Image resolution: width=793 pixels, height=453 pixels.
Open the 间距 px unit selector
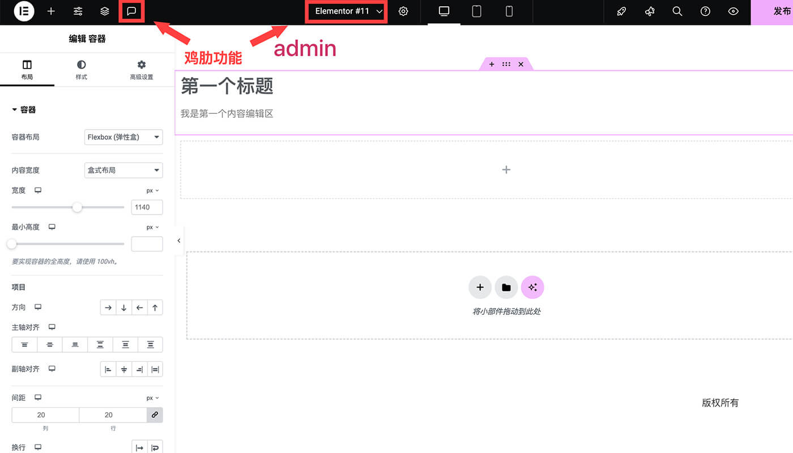point(153,398)
